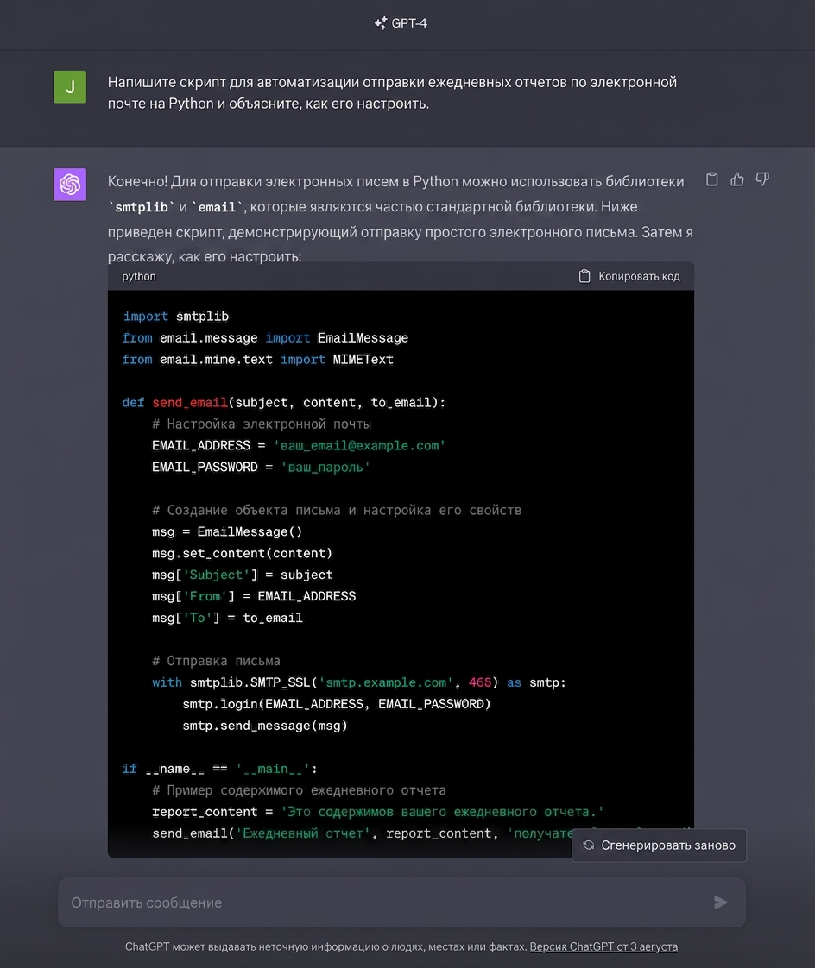Click the EMAIL_ADDRESS assignment line

pyautogui.click(x=299, y=446)
